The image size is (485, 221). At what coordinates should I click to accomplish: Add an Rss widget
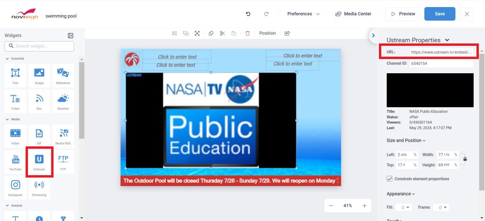click(x=39, y=102)
